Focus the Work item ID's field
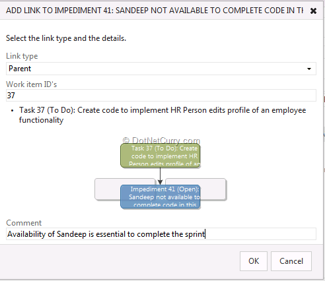This screenshot has width=325, height=281. [161, 95]
